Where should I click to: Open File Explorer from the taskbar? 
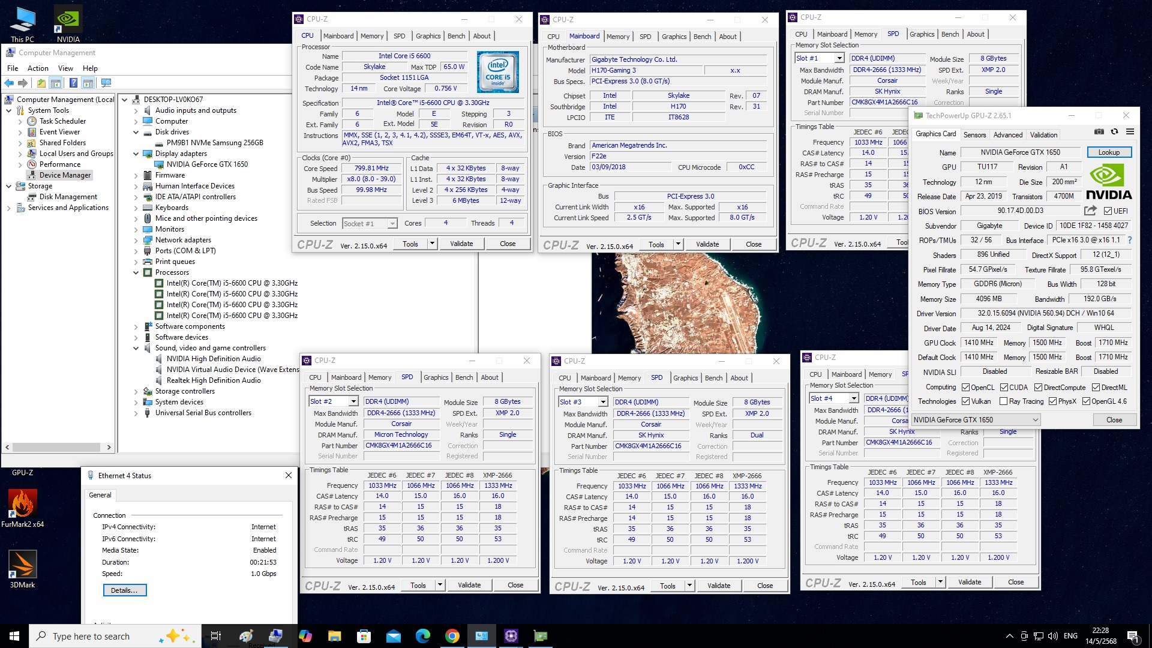(335, 636)
